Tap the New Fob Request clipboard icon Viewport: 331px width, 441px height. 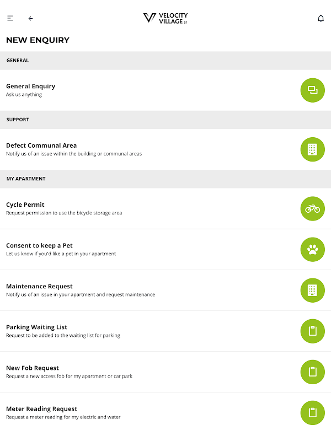(312, 372)
